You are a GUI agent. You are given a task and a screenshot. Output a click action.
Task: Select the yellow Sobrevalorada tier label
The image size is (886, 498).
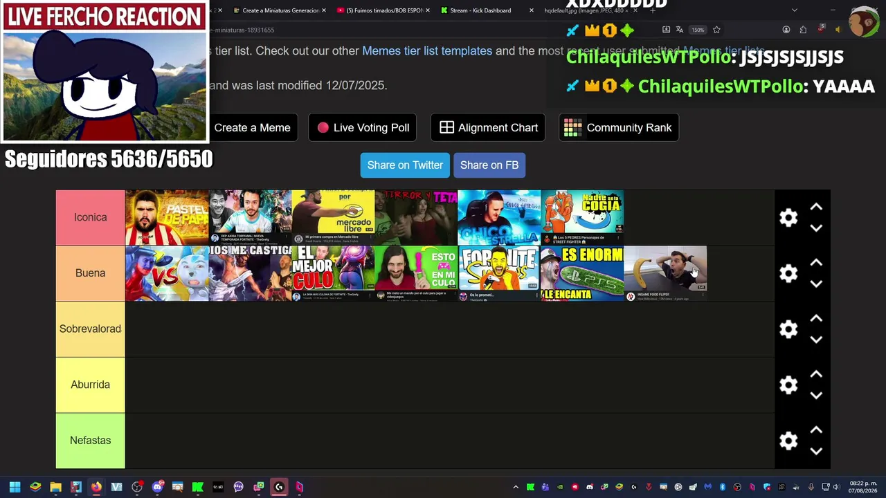click(x=91, y=329)
